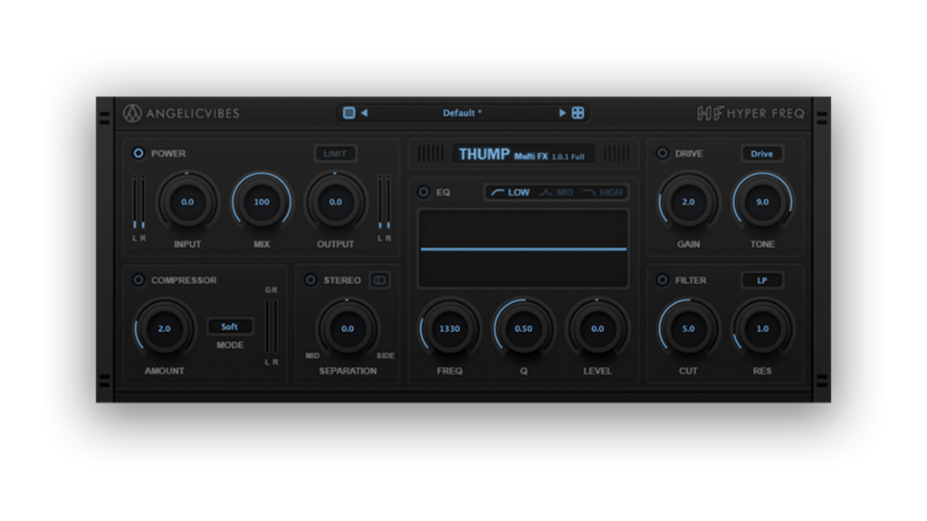Image resolution: width=927 pixels, height=521 pixels.
Task: Click the MIX knob set to 100
Action: pos(262,202)
